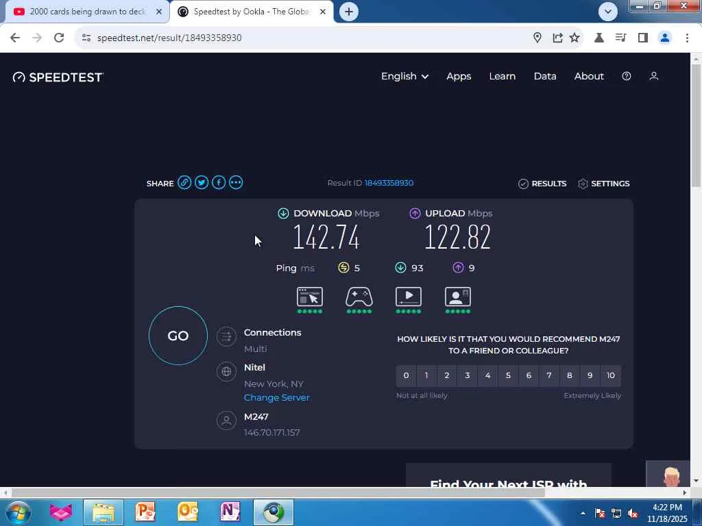702x526 pixels.
Task: Rate recommendation score 10
Action: coord(611,375)
